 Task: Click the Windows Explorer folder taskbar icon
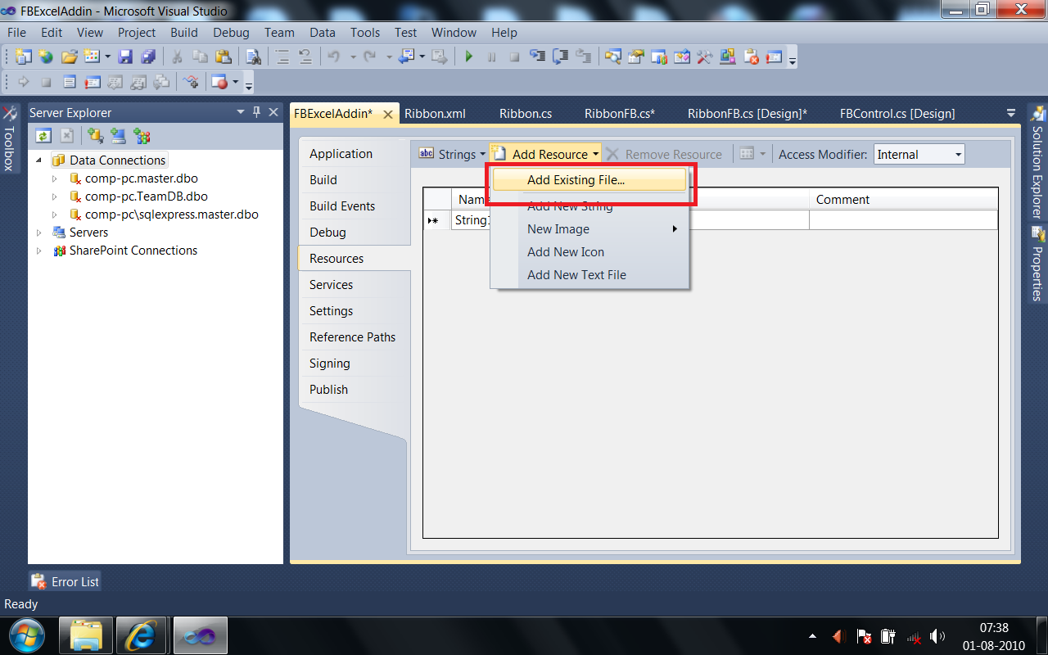[x=87, y=635]
